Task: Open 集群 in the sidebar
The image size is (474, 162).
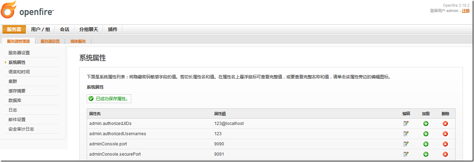Action: pyautogui.click(x=13, y=82)
